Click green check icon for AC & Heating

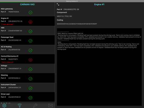pos(31,50)
